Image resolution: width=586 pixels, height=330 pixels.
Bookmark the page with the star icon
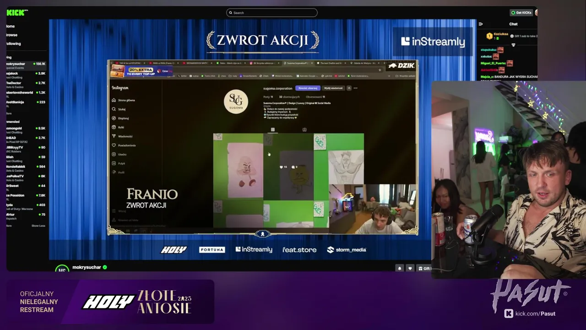pyautogui.click(x=380, y=70)
